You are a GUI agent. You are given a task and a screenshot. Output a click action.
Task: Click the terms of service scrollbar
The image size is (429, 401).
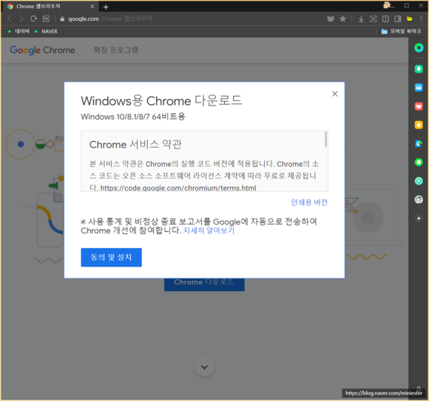(325, 140)
